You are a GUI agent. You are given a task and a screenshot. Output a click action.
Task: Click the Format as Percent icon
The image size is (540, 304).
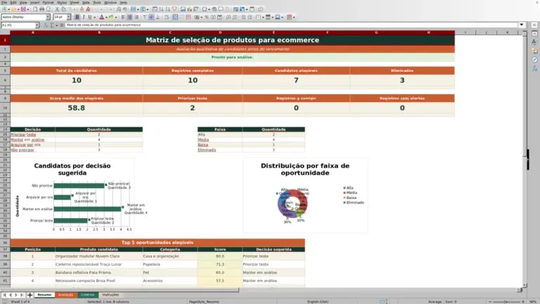pos(206,17)
